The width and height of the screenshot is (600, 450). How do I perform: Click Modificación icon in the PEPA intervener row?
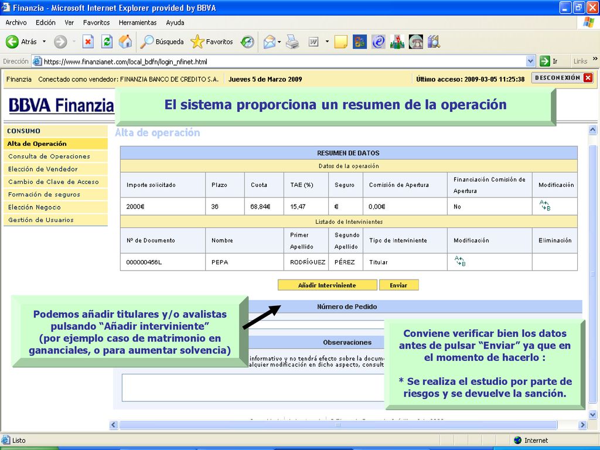pyautogui.click(x=460, y=261)
